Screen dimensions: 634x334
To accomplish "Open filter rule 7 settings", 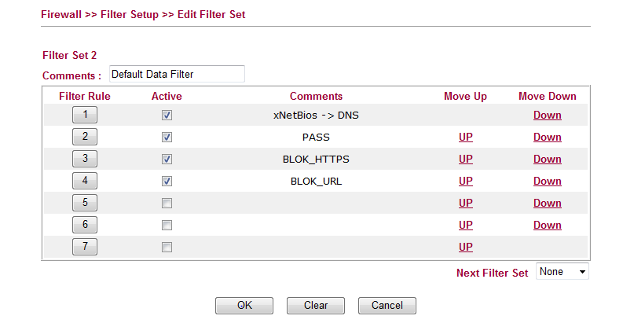I will pyautogui.click(x=85, y=247).
